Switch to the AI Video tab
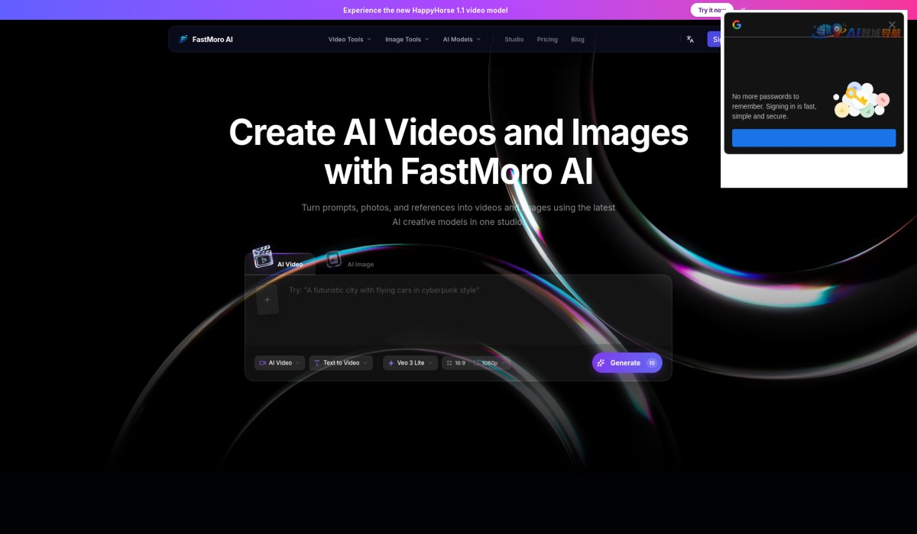 click(280, 264)
